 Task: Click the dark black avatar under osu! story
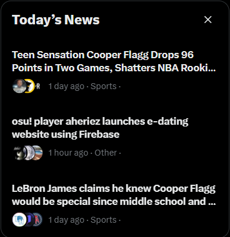(x=18, y=153)
